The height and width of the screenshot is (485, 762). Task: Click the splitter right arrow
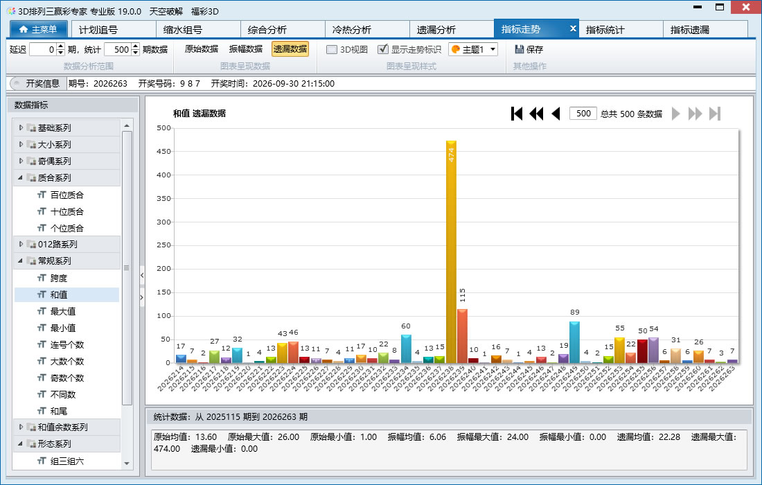coord(142,297)
